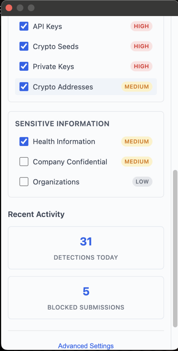Click the Detections Today stat card
The width and height of the screenshot is (178, 351).
(x=86, y=248)
